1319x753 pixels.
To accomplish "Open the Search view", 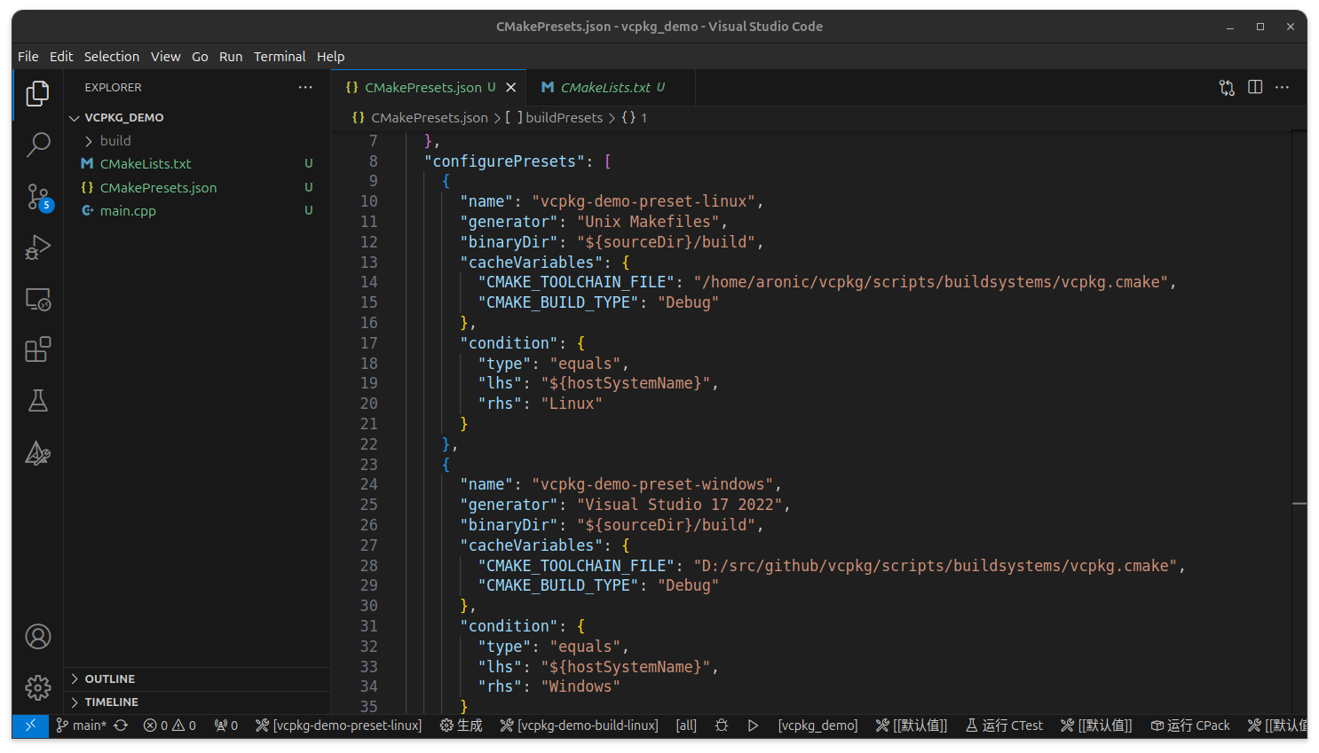I will (37, 145).
